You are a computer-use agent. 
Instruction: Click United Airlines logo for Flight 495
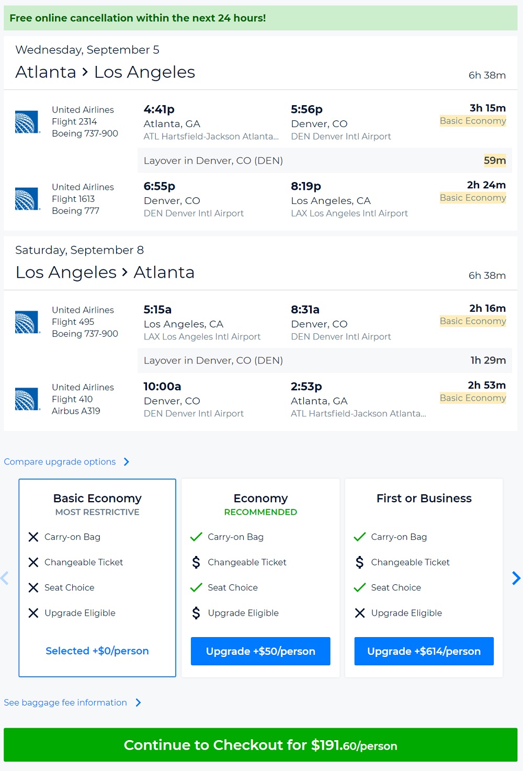click(27, 322)
